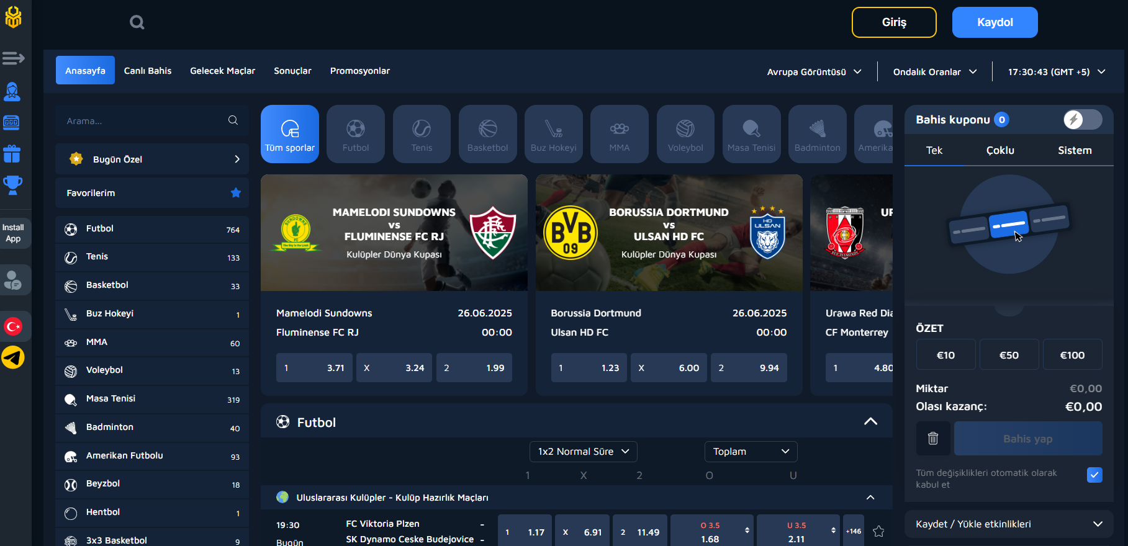Select the Masa Tenisi sport tile
This screenshot has width=1128, height=546.
(x=752, y=134)
